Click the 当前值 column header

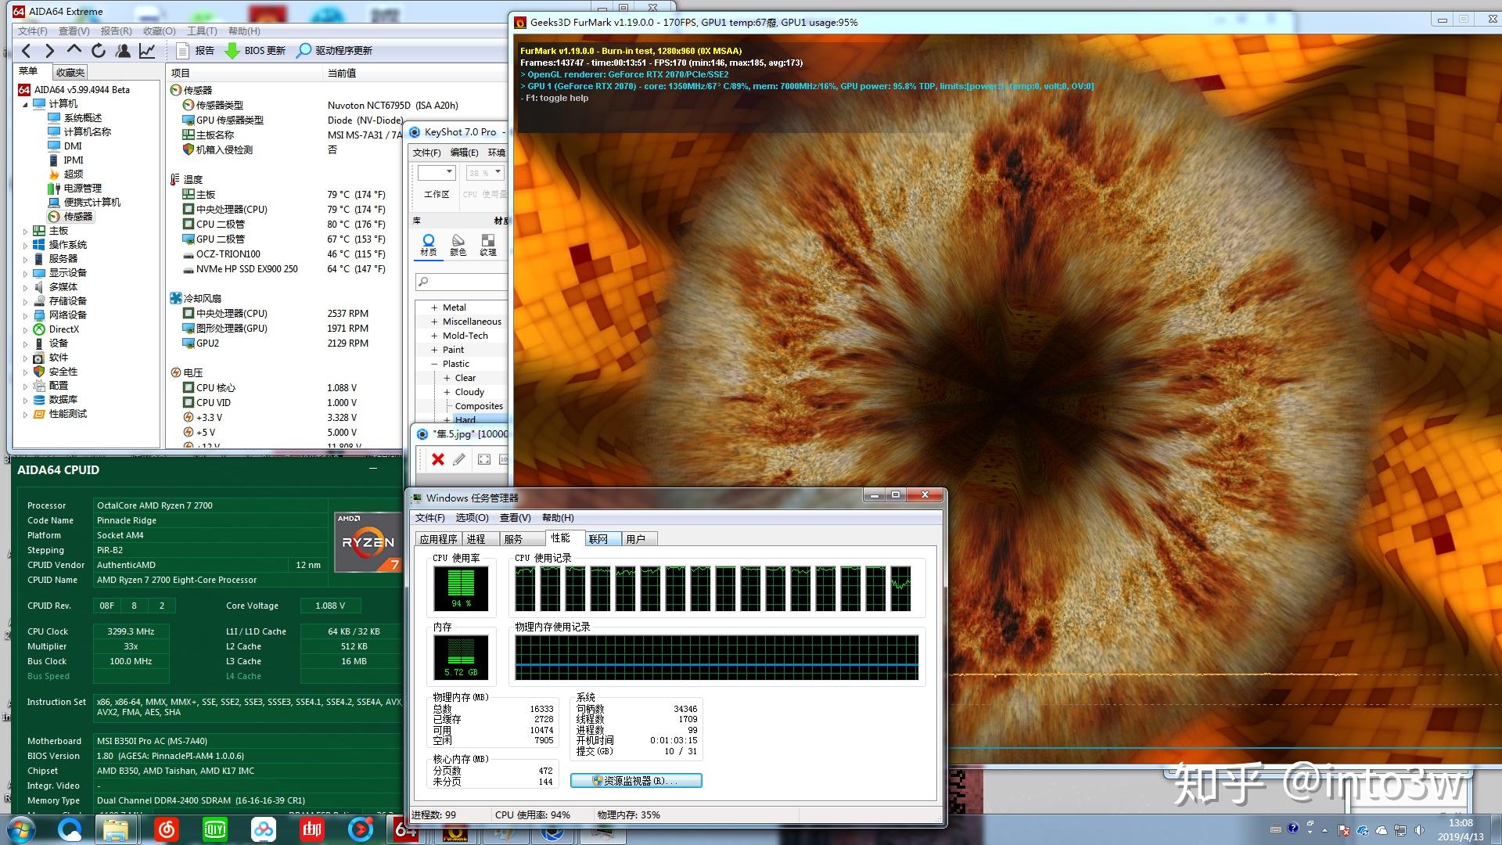342,73
